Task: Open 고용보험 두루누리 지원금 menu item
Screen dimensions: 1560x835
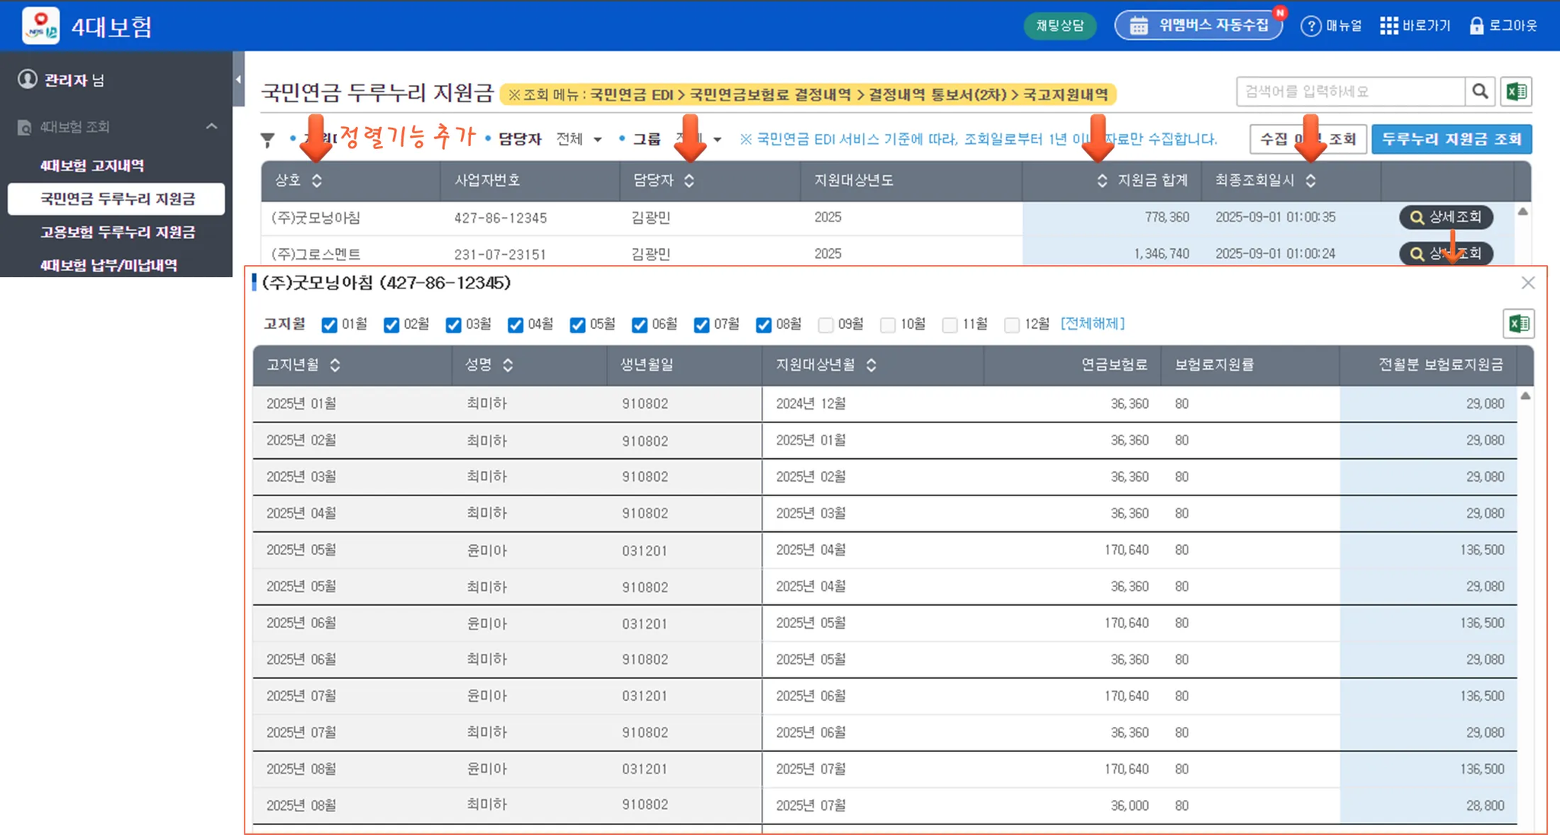Action: tap(118, 232)
